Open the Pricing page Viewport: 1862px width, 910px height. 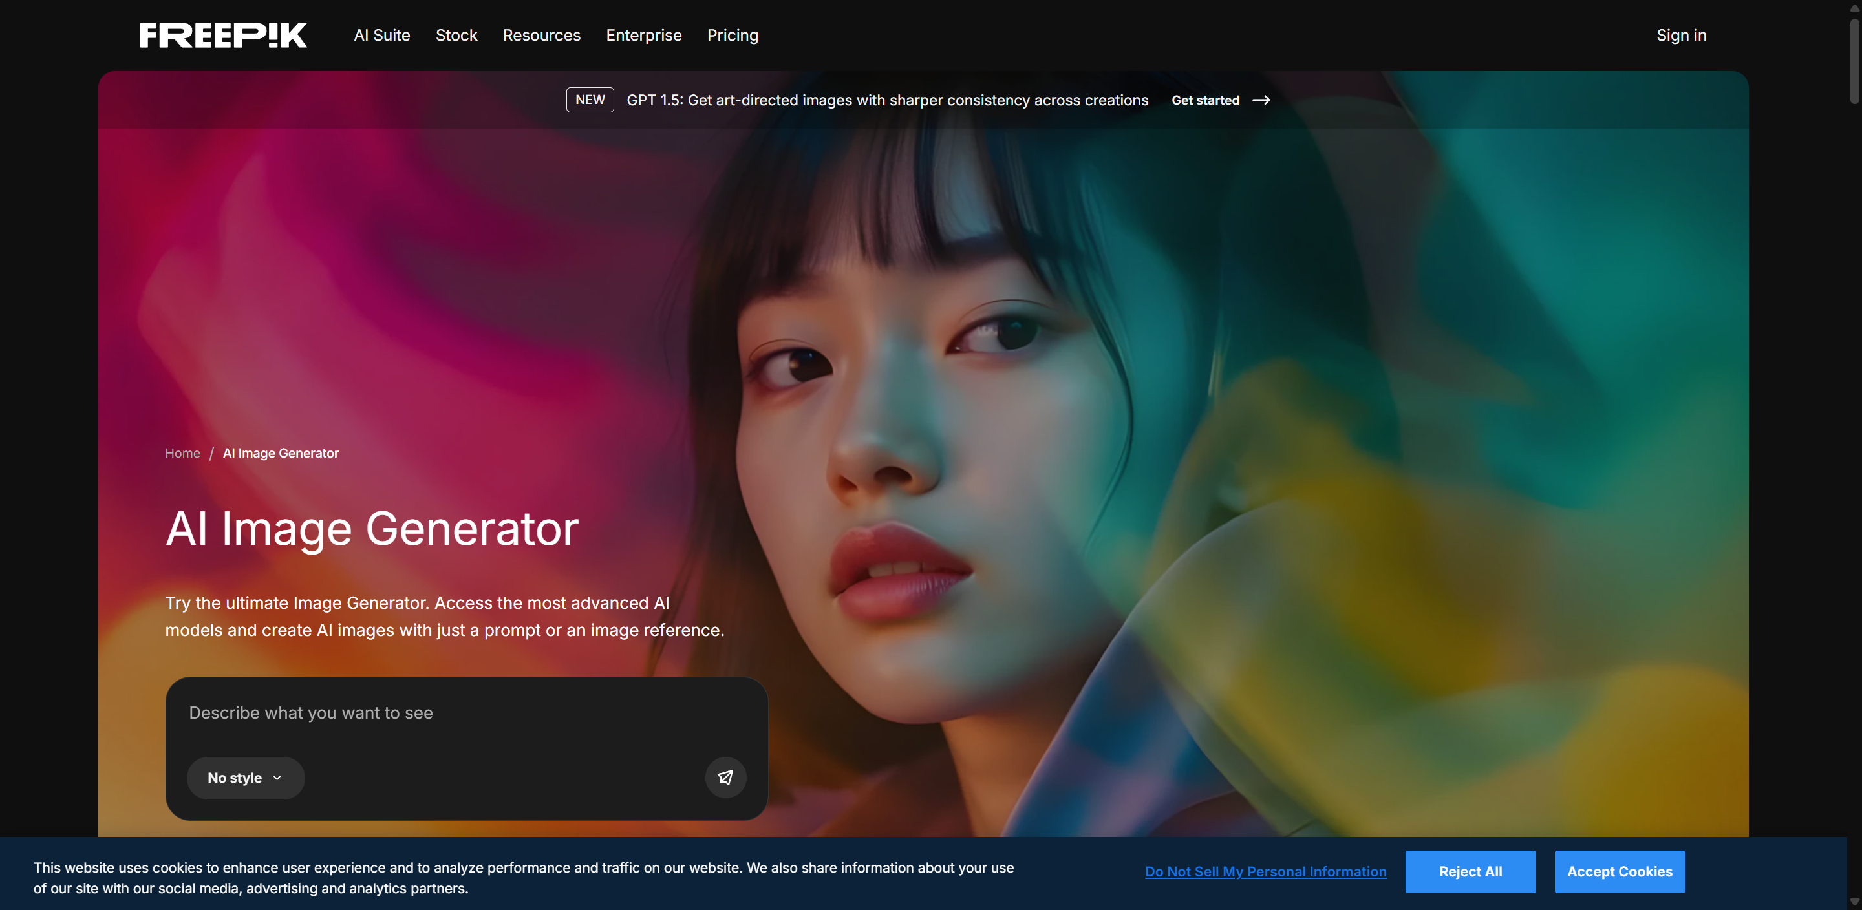point(733,36)
